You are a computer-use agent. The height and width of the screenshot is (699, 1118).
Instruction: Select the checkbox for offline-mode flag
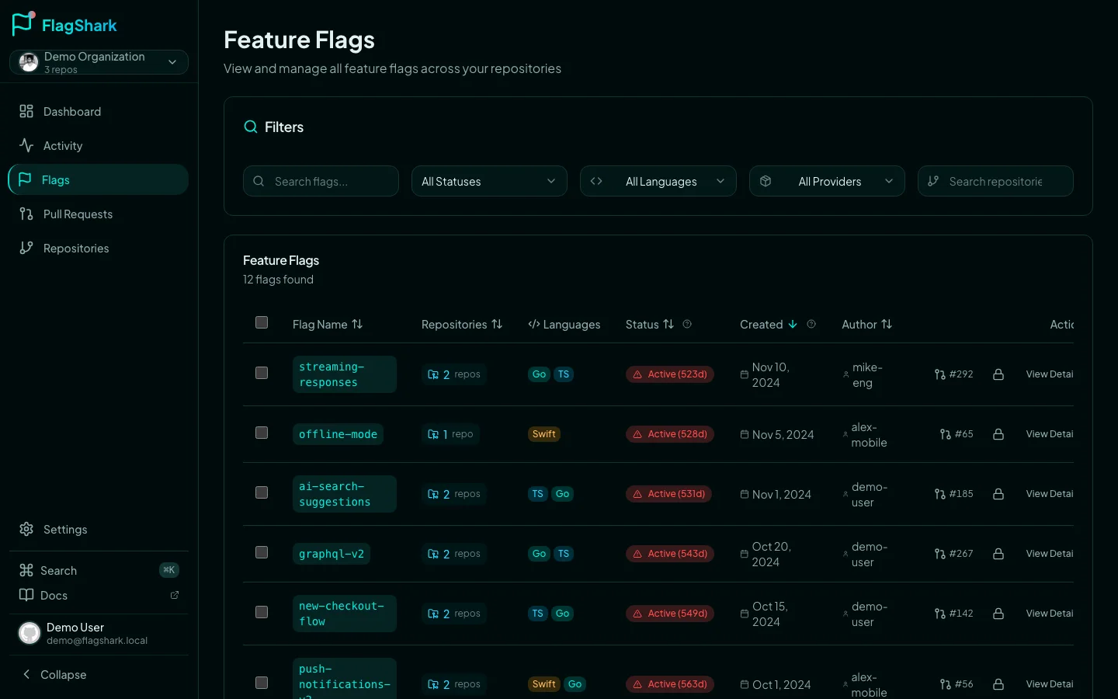(262, 433)
